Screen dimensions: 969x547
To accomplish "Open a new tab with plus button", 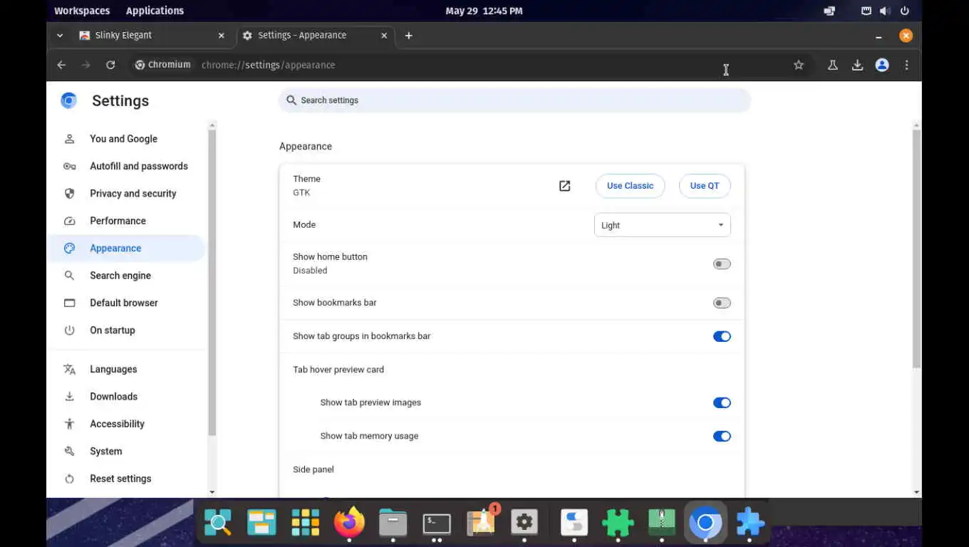I will click(x=408, y=36).
